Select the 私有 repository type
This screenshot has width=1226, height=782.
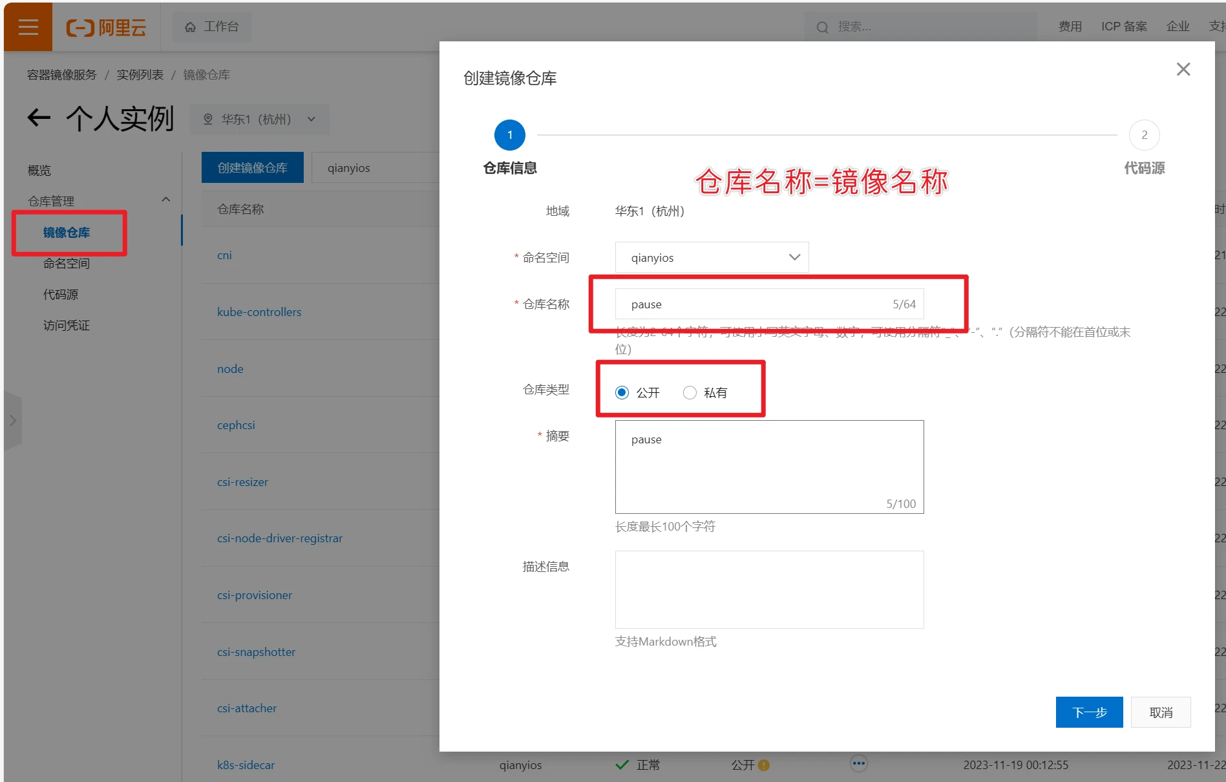(690, 393)
